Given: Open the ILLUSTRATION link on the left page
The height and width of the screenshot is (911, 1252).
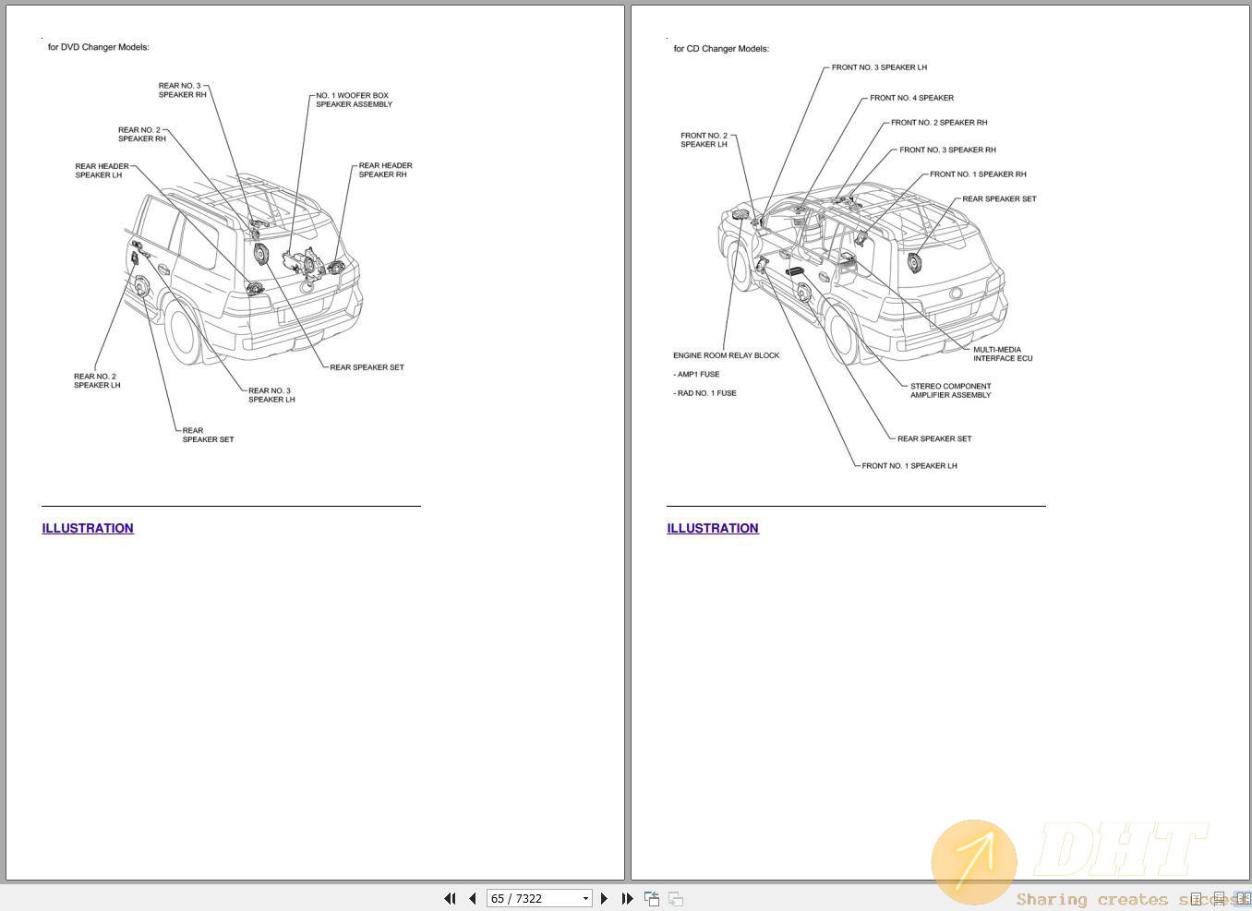Looking at the screenshot, I should [88, 528].
